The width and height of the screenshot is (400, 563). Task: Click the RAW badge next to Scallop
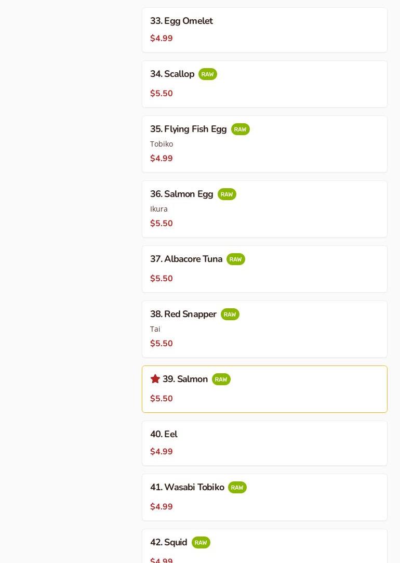click(x=207, y=74)
